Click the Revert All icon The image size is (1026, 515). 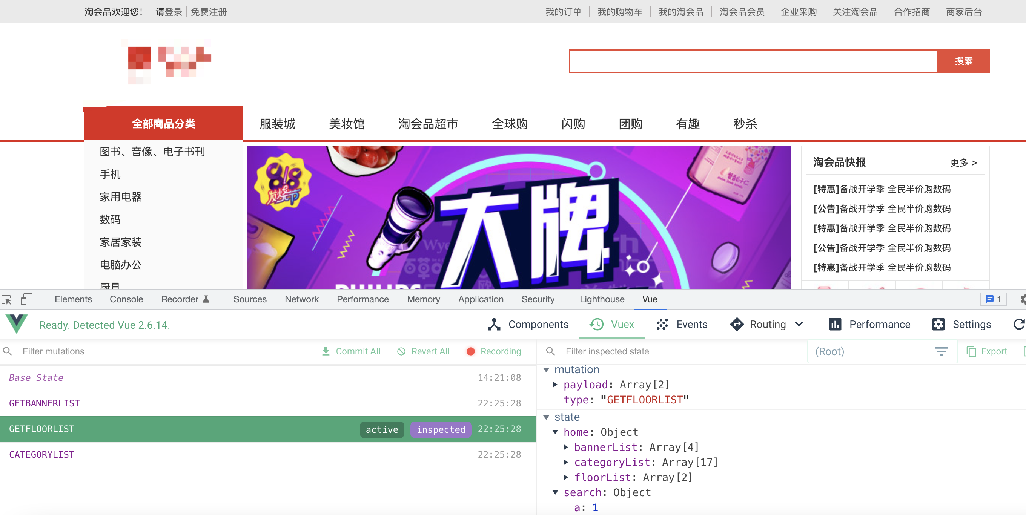point(401,351)
